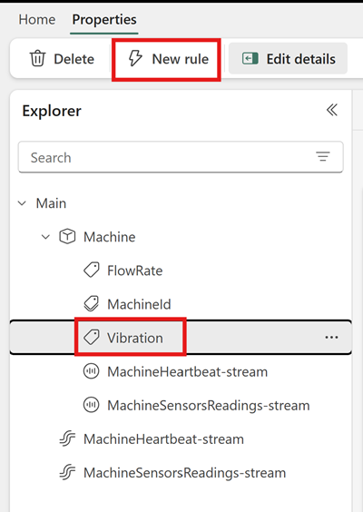363x512 pixels.
Task: Open the top-level MachineSensorsReadings-stream wave icon
Action: (x=67, y=473)
